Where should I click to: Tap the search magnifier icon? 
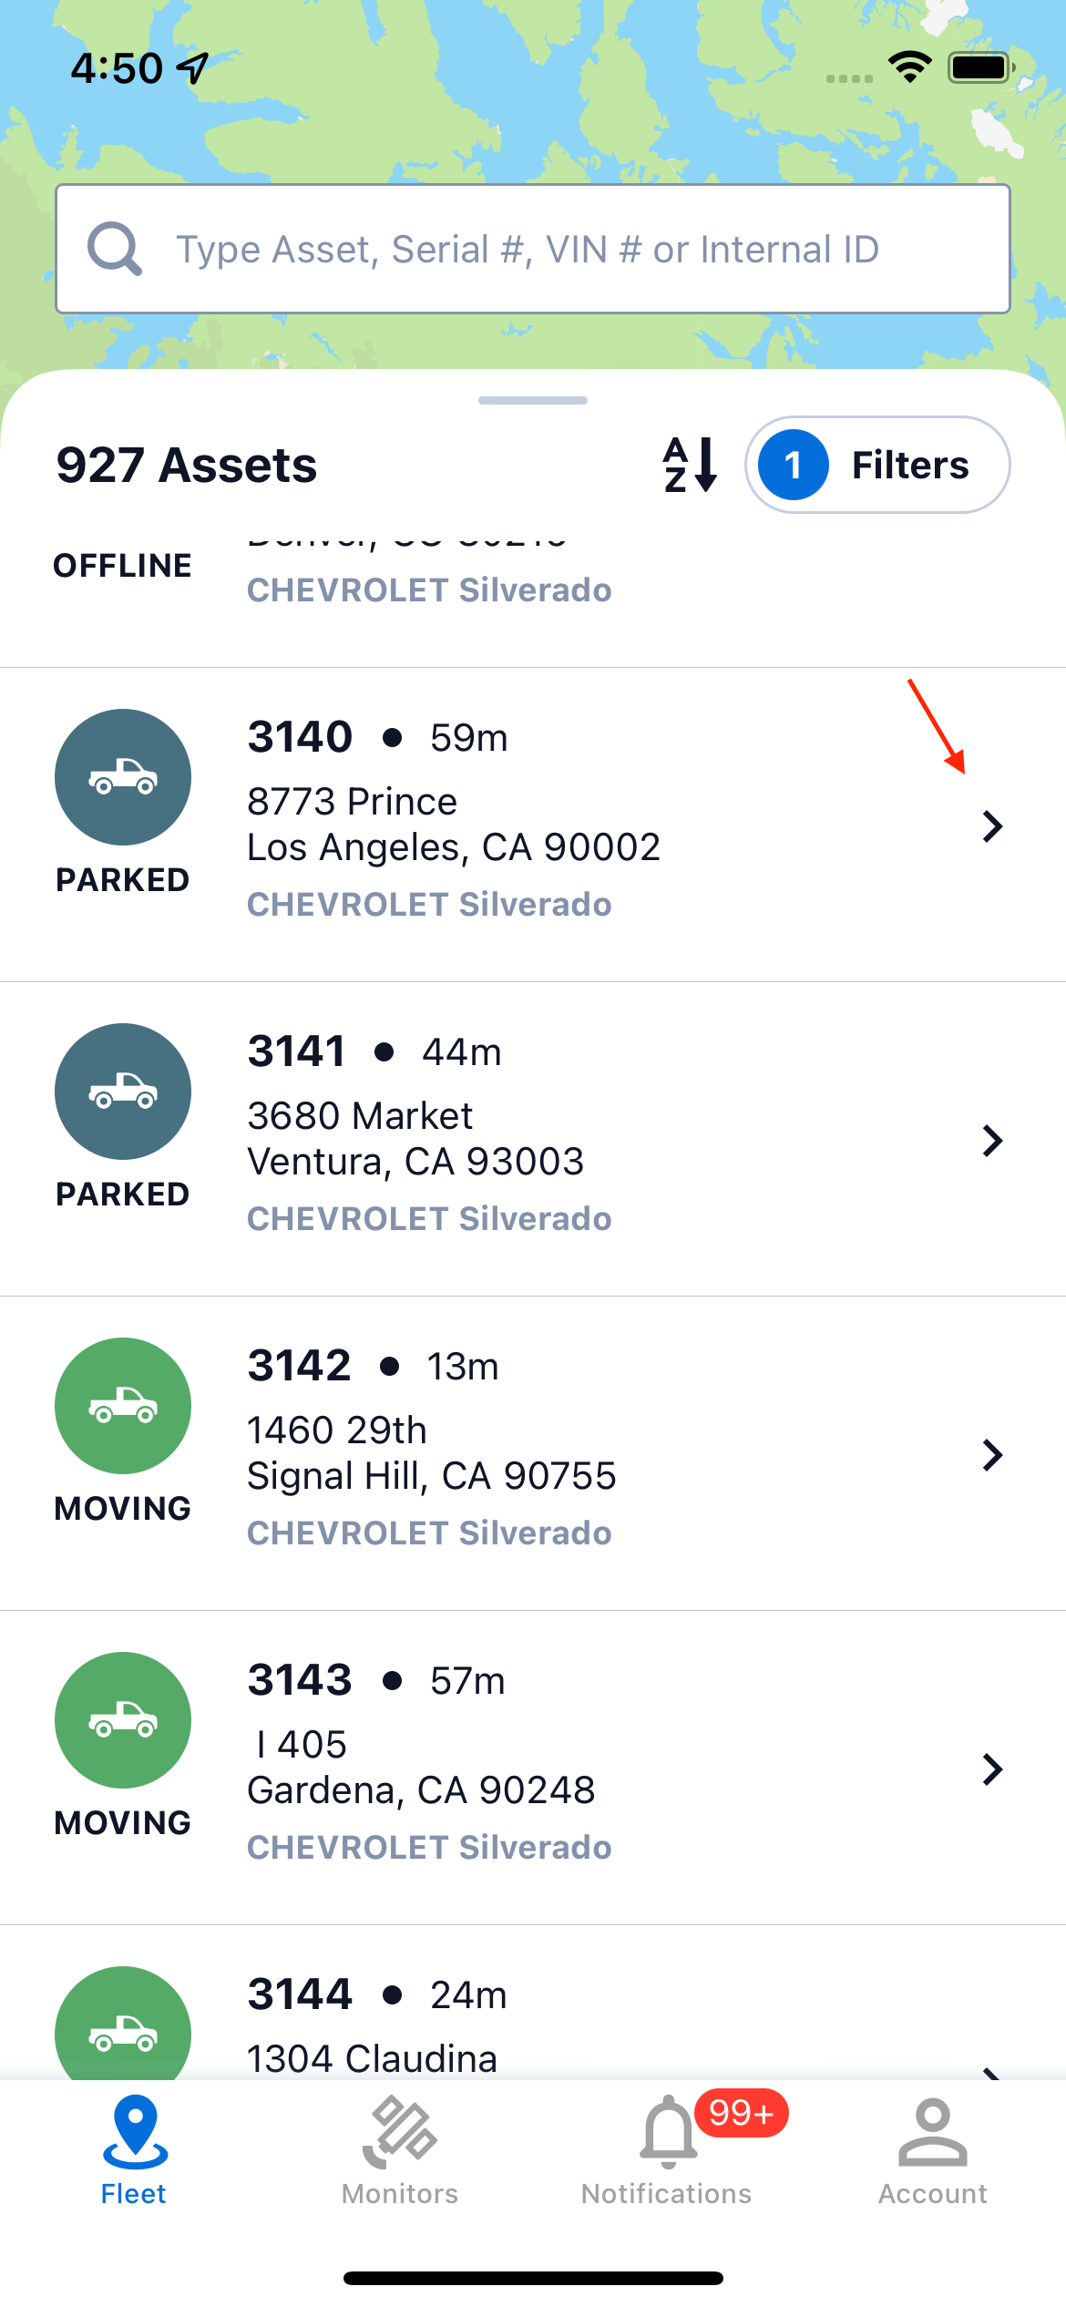point(115,249)
